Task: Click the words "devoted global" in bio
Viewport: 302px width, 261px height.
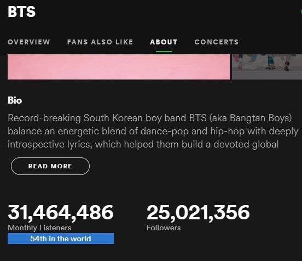Action: (x=246, y=144)
